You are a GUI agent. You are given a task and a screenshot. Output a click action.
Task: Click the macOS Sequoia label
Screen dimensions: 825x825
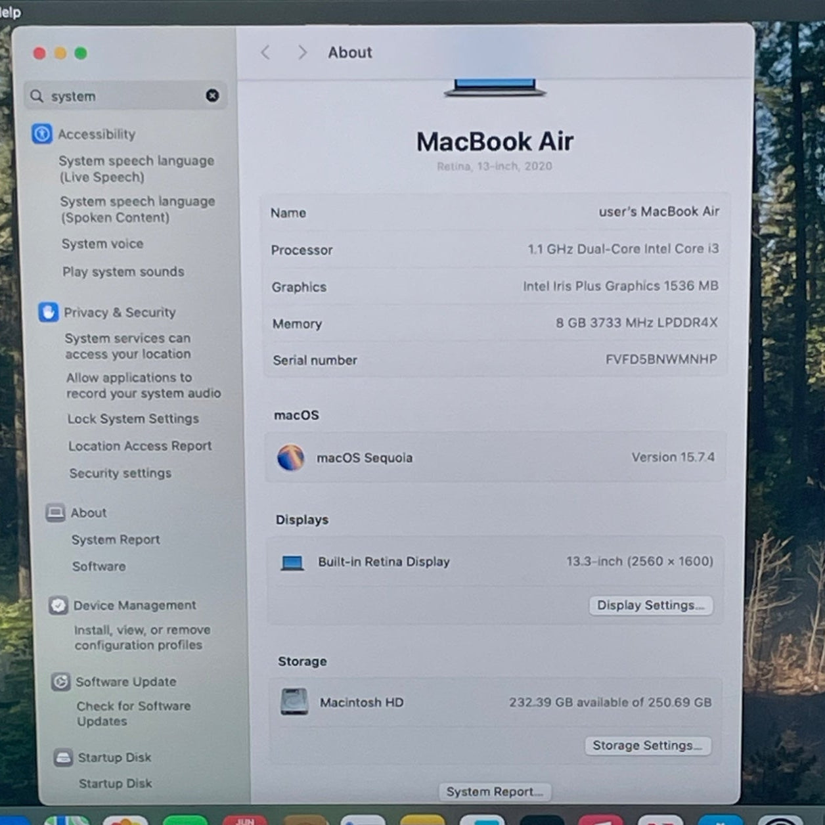tap(365, 458)
